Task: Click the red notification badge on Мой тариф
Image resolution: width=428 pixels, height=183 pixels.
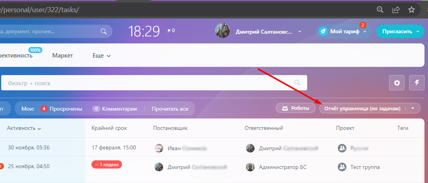Action: point(363,25)
